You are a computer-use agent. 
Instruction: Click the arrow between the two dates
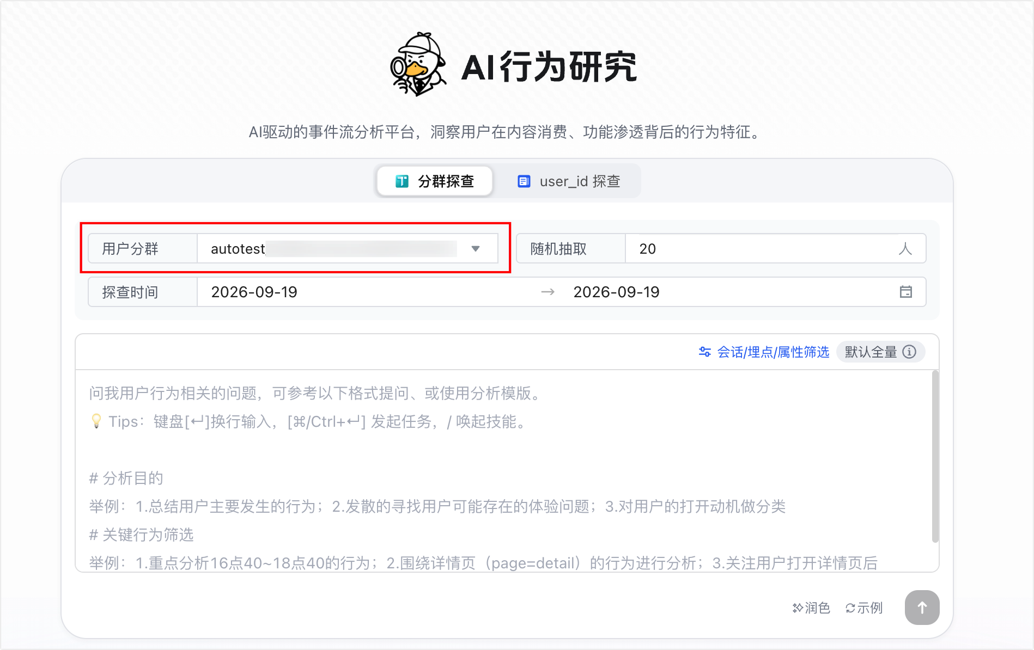pyautogui.click(x=548, y=292)
